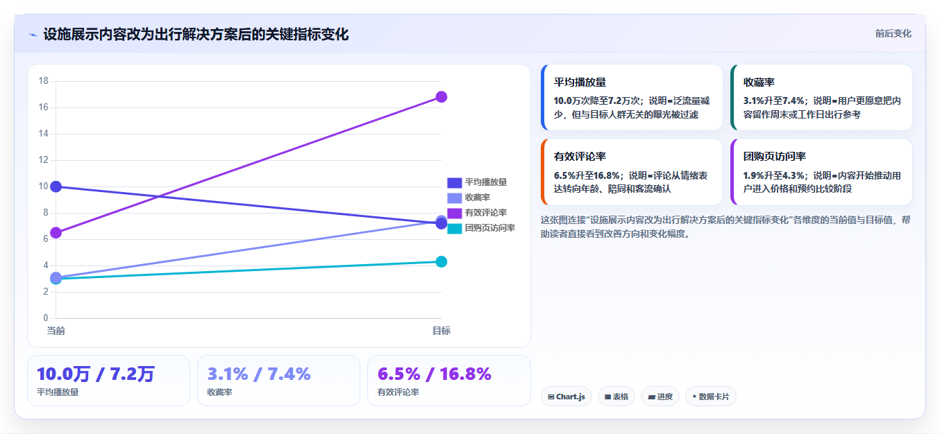The image size is (940, 434).
Task: Click the 3.1% / 7.4% stat card
Action: tap(278, 381)
